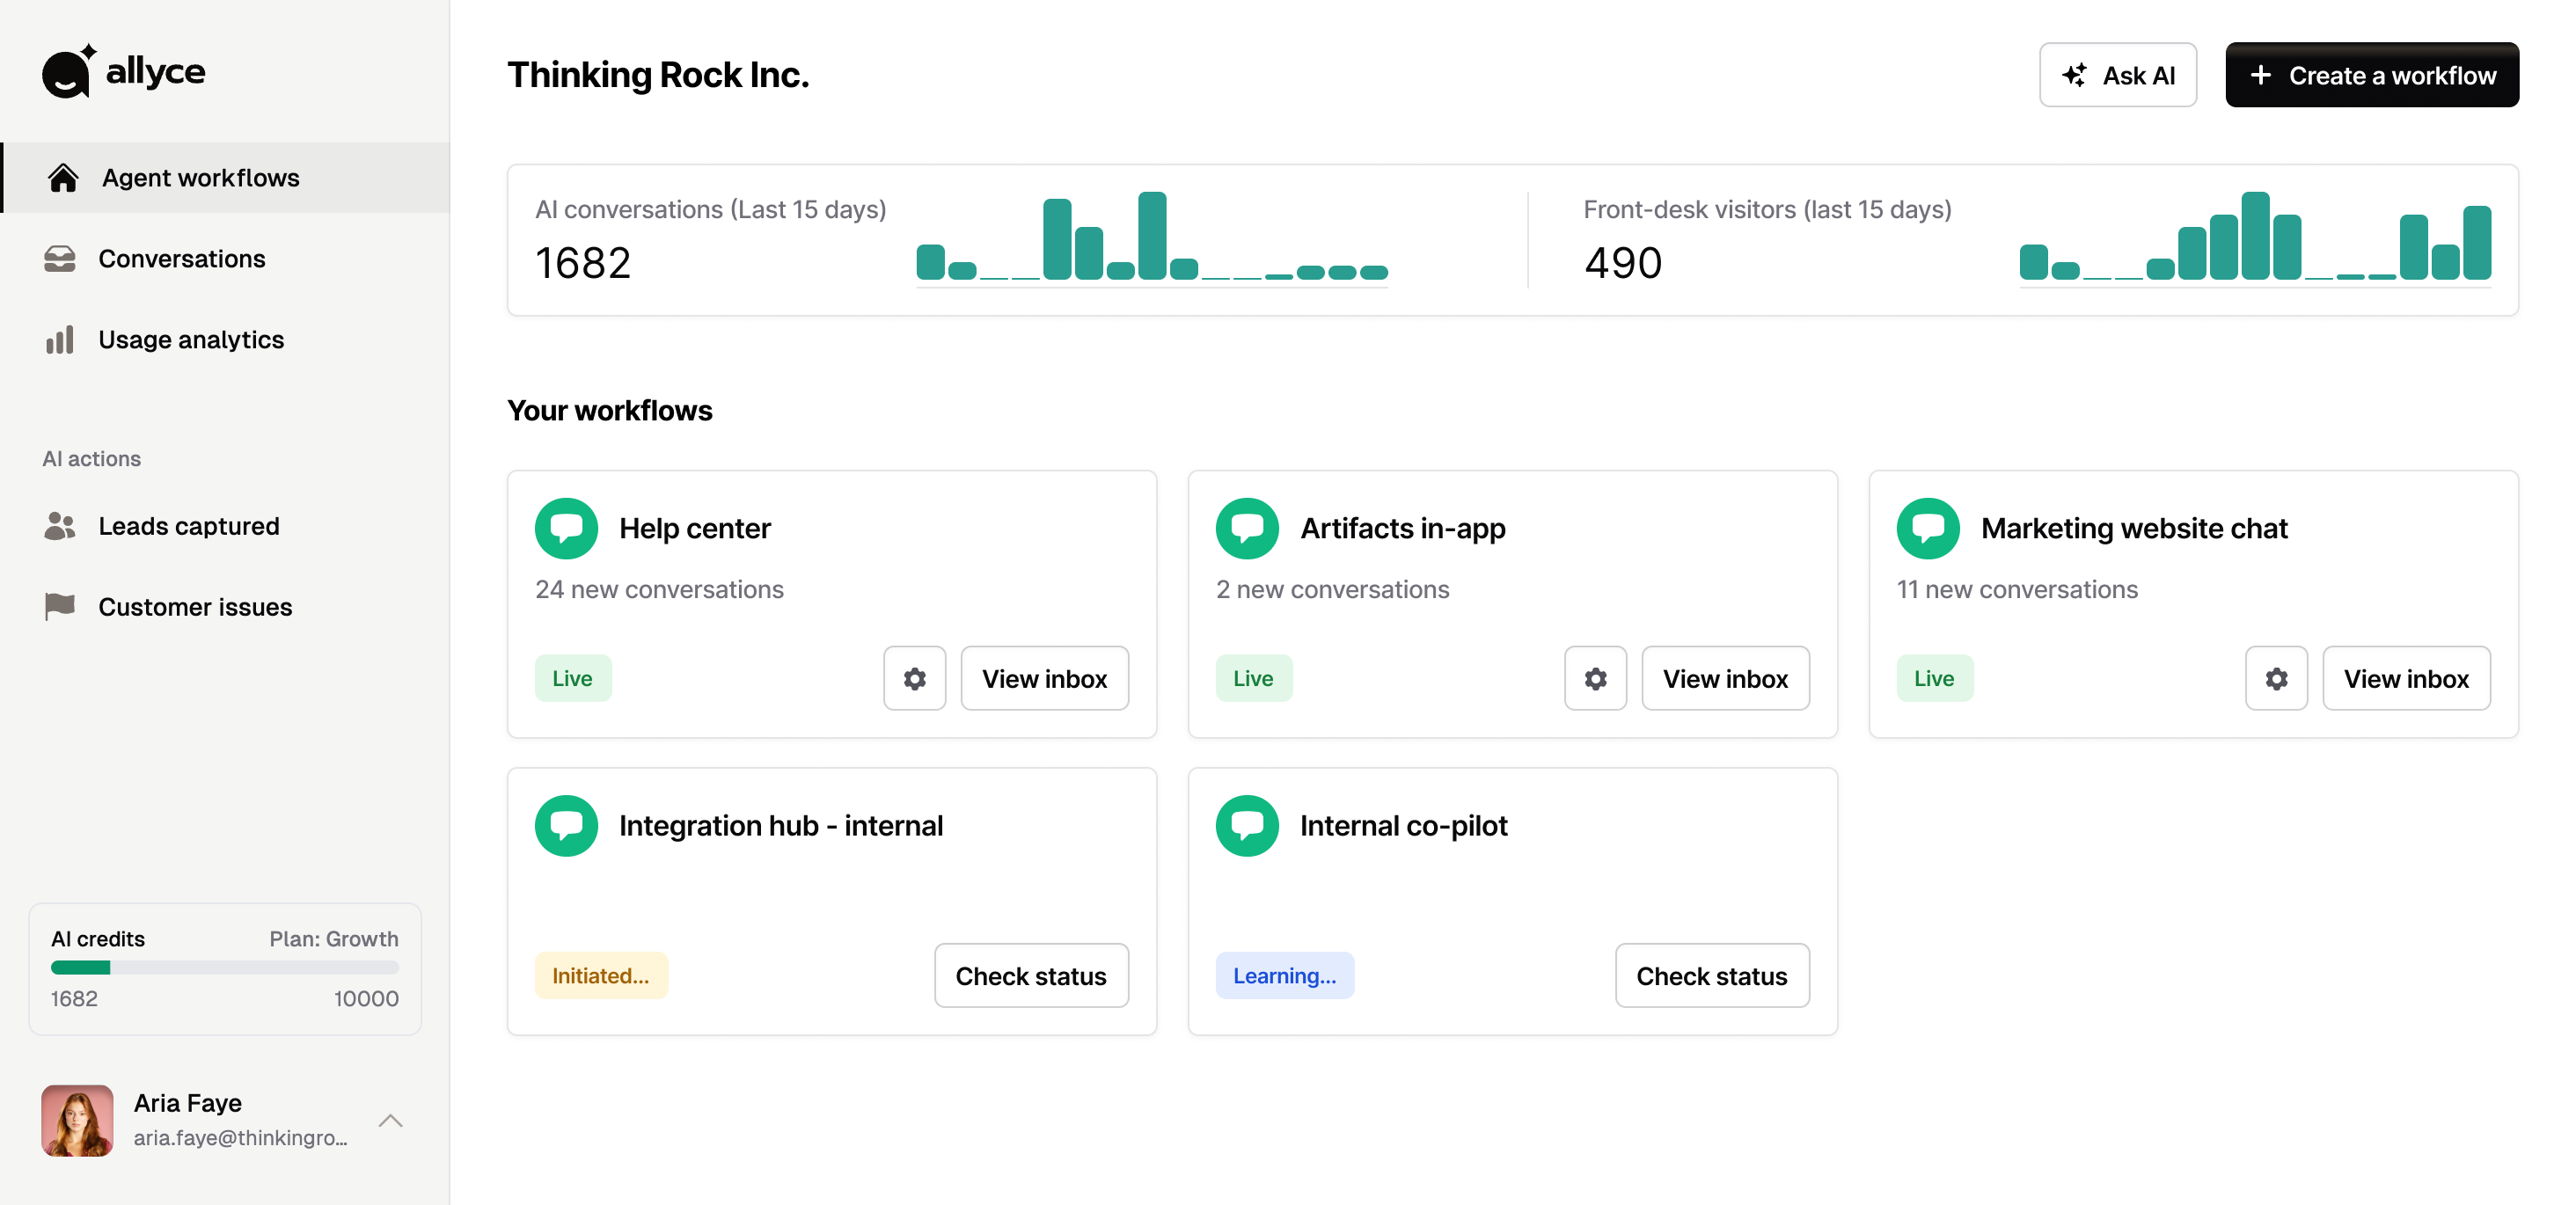This screenshot has width=2576, height=1205.
Task: Click the Help center chat bubble icon
Action: (x=566, y=528)
